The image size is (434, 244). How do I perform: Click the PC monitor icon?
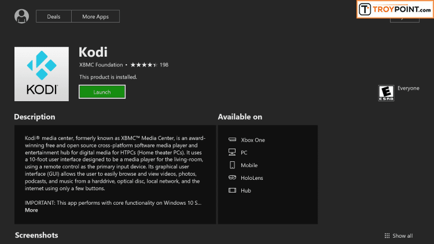coord(232,152)
